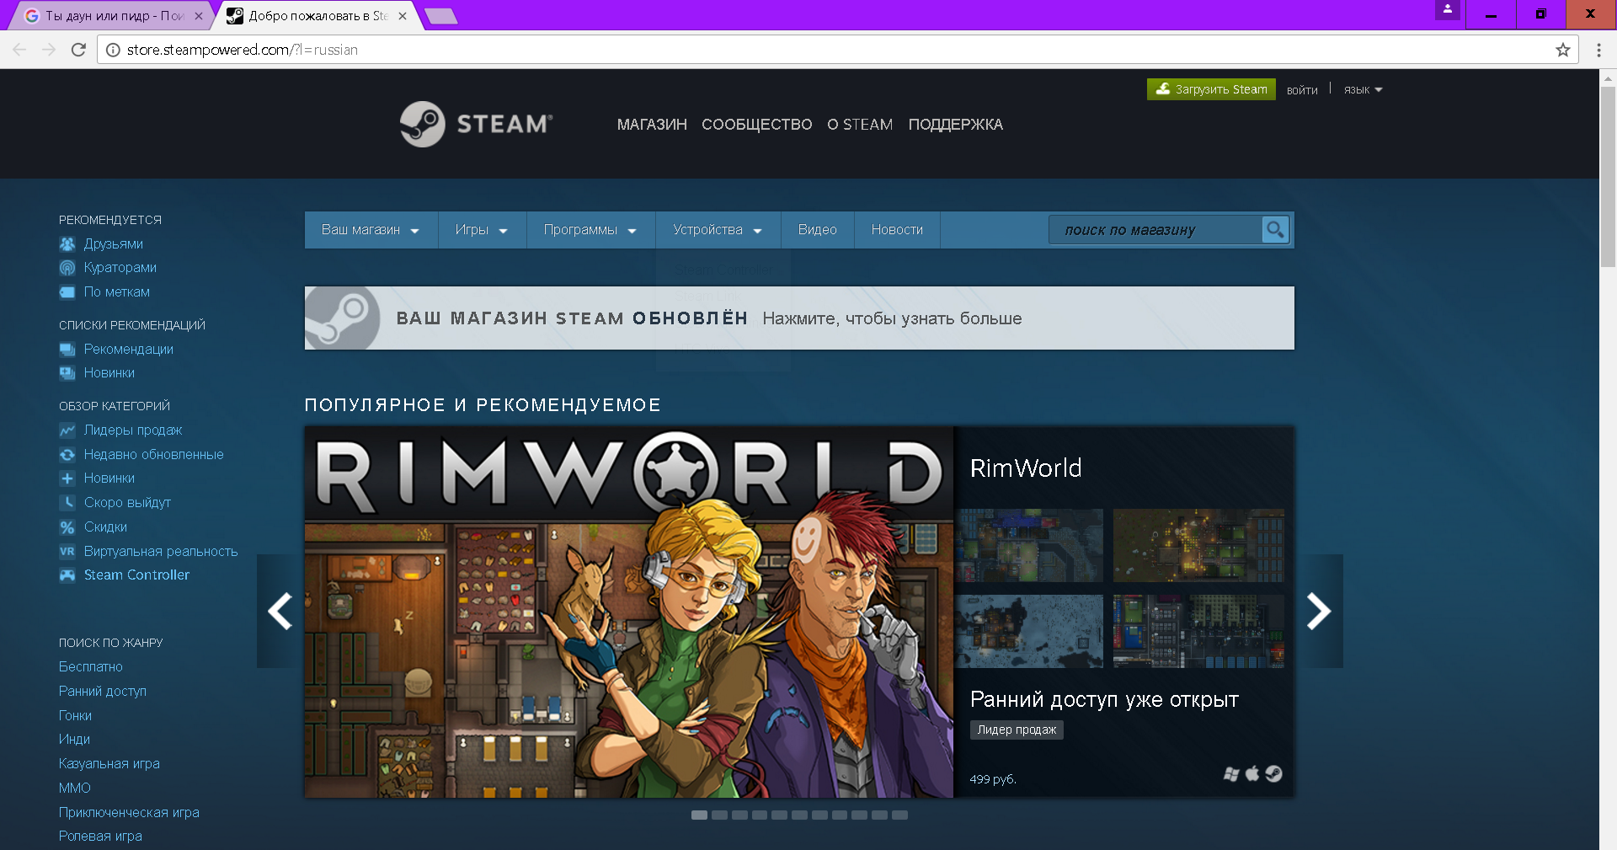This screenshot has height=850, width=1617.
Task: Open the СООБЩЕСТВО top menu
Action: [757, 125]
